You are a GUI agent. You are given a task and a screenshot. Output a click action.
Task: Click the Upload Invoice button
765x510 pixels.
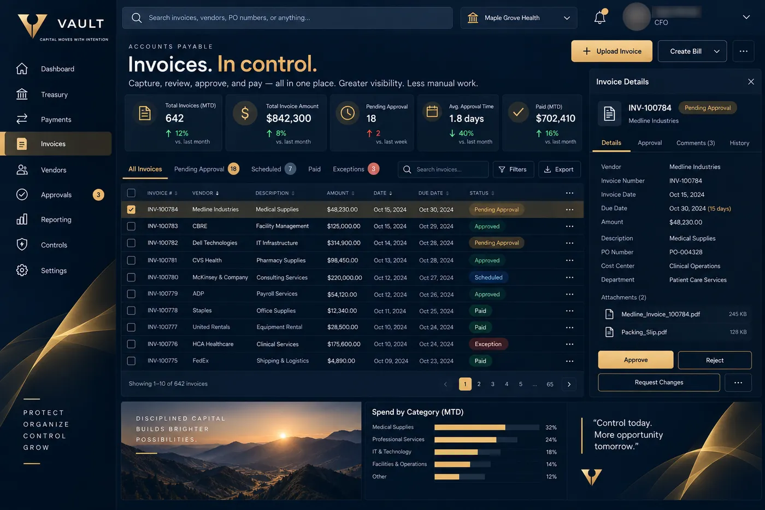pyautogui.click(x=612, y=51)
